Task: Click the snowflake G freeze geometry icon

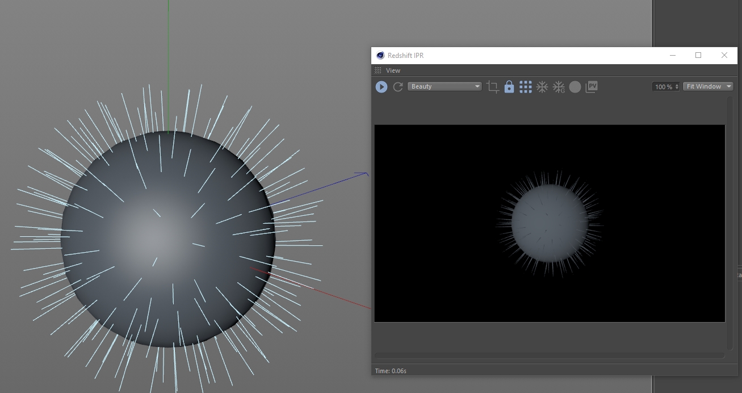Action: pyautogui.click(x=559, y=87)
